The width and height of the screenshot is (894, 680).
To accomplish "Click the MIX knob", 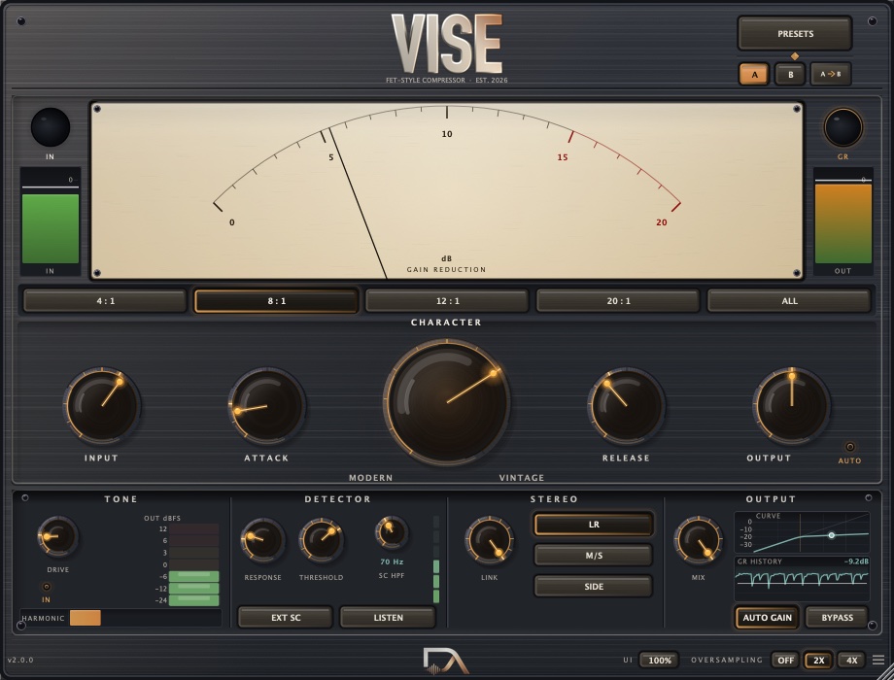I will 698,540.
